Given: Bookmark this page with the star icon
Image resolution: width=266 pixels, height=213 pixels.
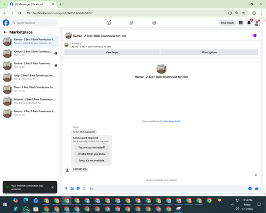Looking at the screenshot, I should [x=244, y=13].
